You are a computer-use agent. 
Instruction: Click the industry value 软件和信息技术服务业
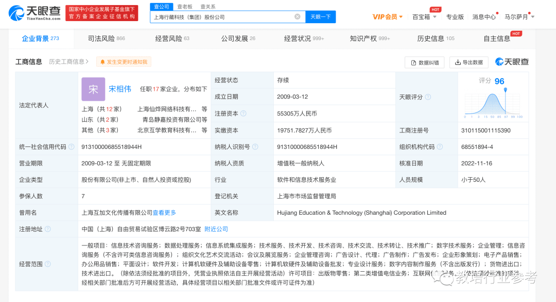point(306,180)
